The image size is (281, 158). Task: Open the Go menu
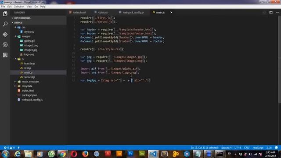(36, 7)
